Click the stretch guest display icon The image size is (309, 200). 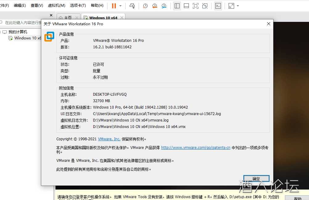click(x=231, y=6)
